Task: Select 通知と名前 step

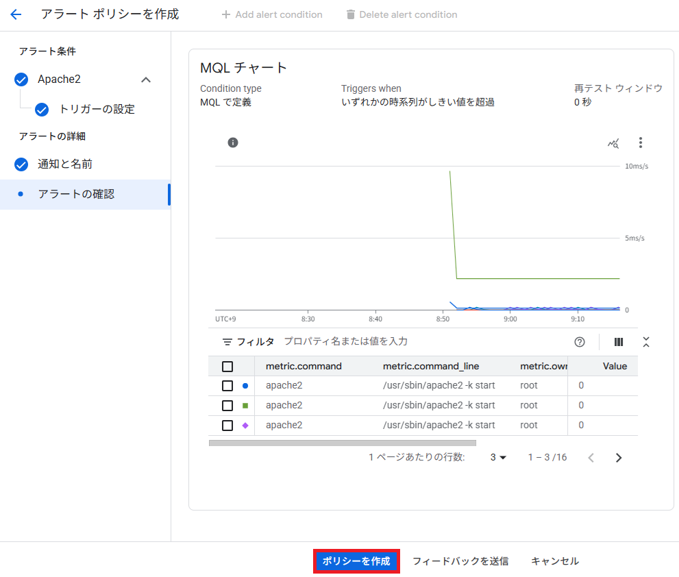Action: tap(64, 164)
